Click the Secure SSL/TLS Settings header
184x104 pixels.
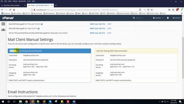pos(49,51)
